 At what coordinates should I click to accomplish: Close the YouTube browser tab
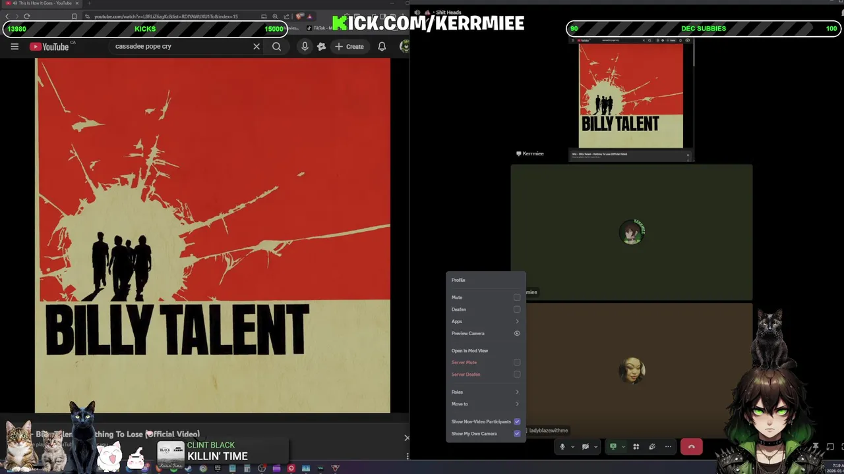pos(77,3)
